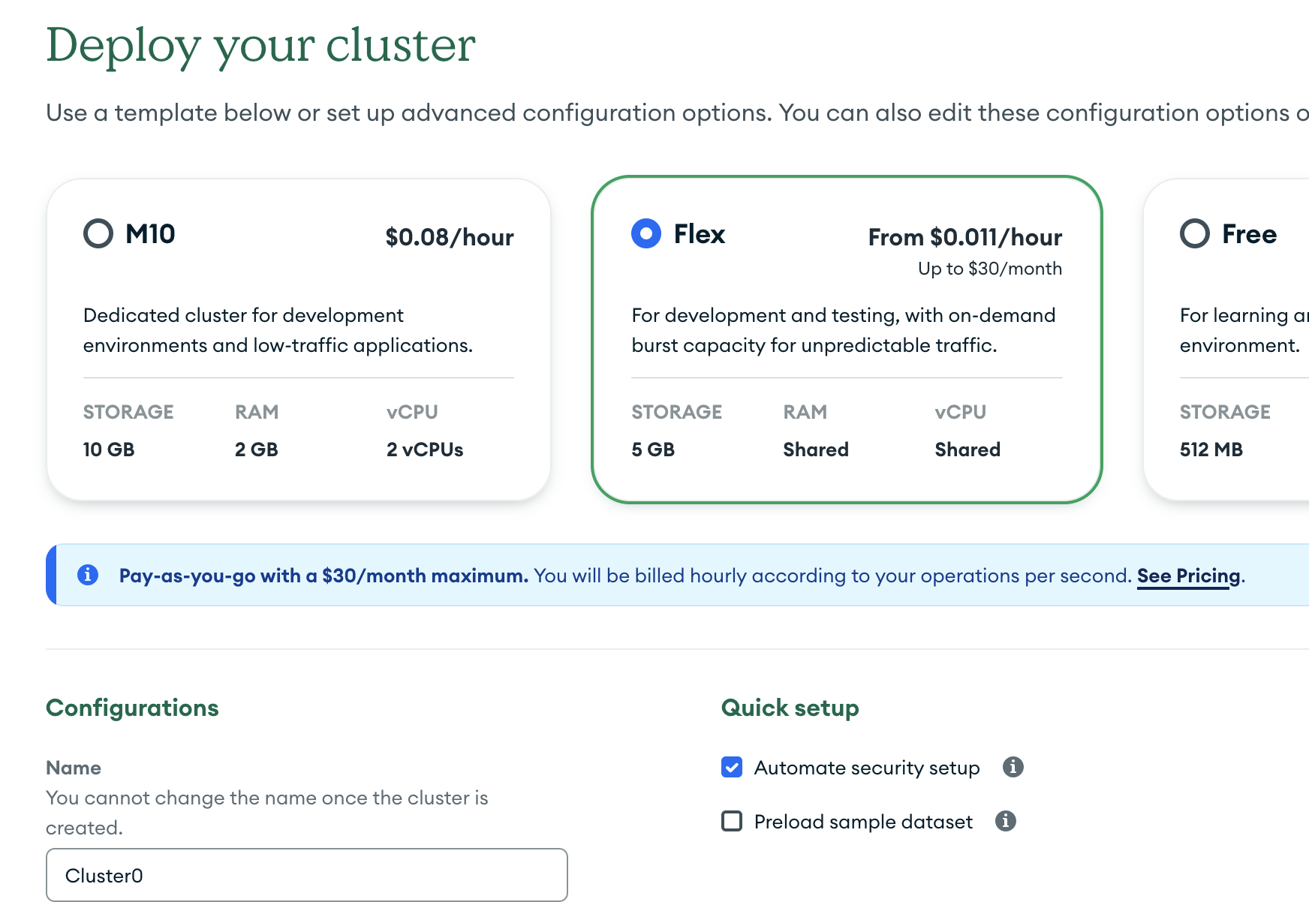Viewport: 1309px width, 917px height.
Task: Select the Flex radio button
Action: [645, 234]
